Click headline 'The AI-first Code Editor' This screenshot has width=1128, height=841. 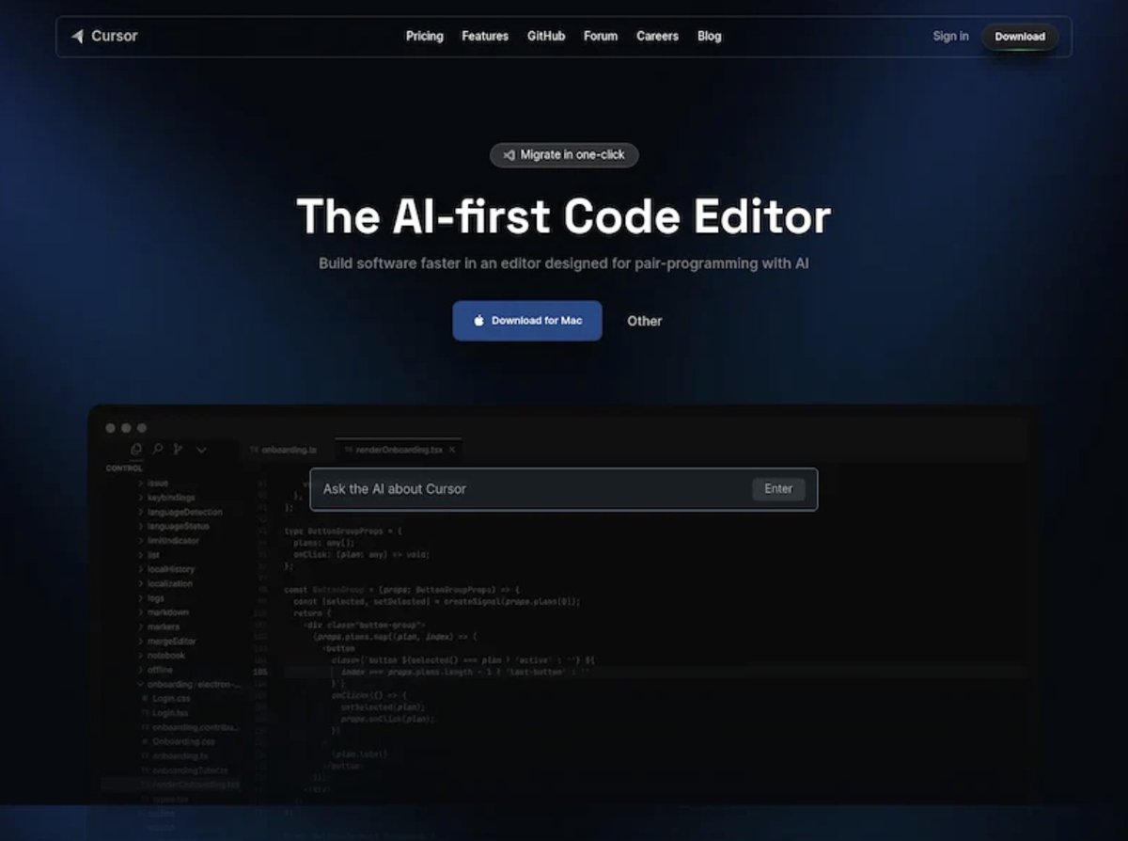pyautogui.click(x=564, y=215)
